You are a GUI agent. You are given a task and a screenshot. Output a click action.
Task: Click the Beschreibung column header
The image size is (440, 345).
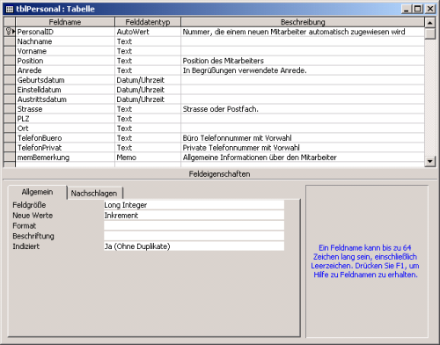tap(303, 22)
